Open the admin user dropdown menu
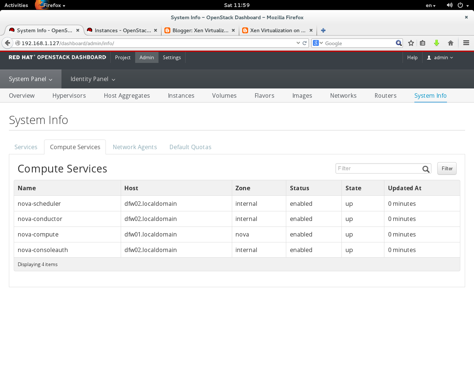This screenshot has width=474, height=379. coord(440,58)
